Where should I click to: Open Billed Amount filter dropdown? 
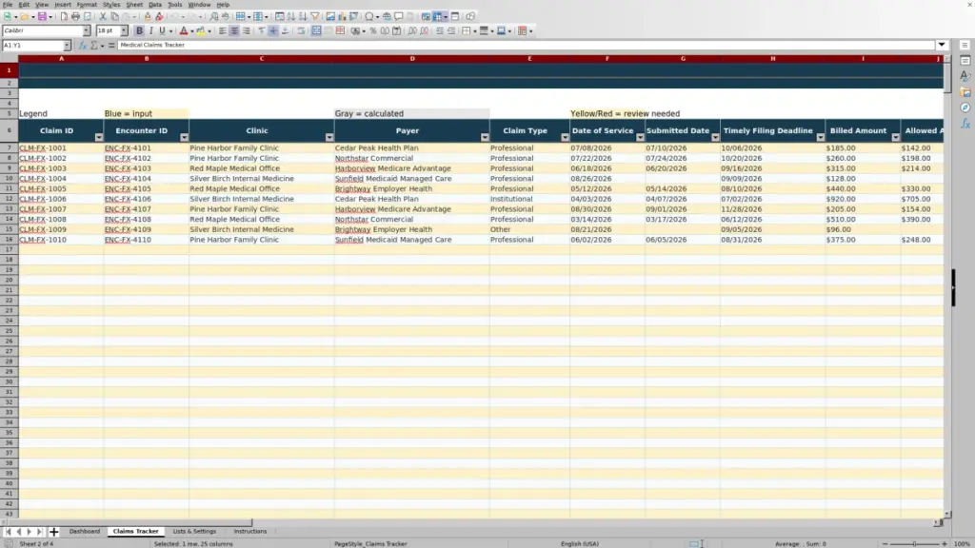pyautogui.click(x=896, y=137)
